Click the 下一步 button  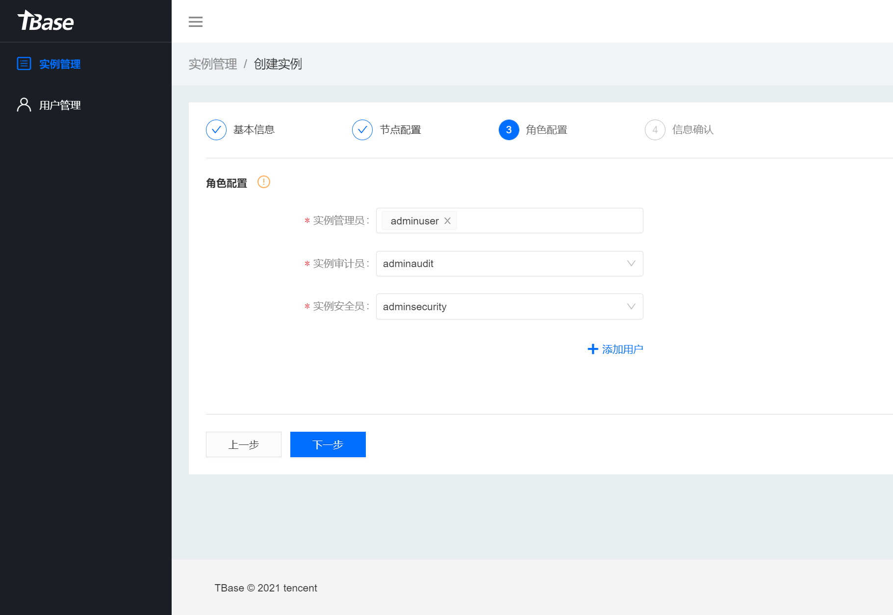(x=328, y=444)
